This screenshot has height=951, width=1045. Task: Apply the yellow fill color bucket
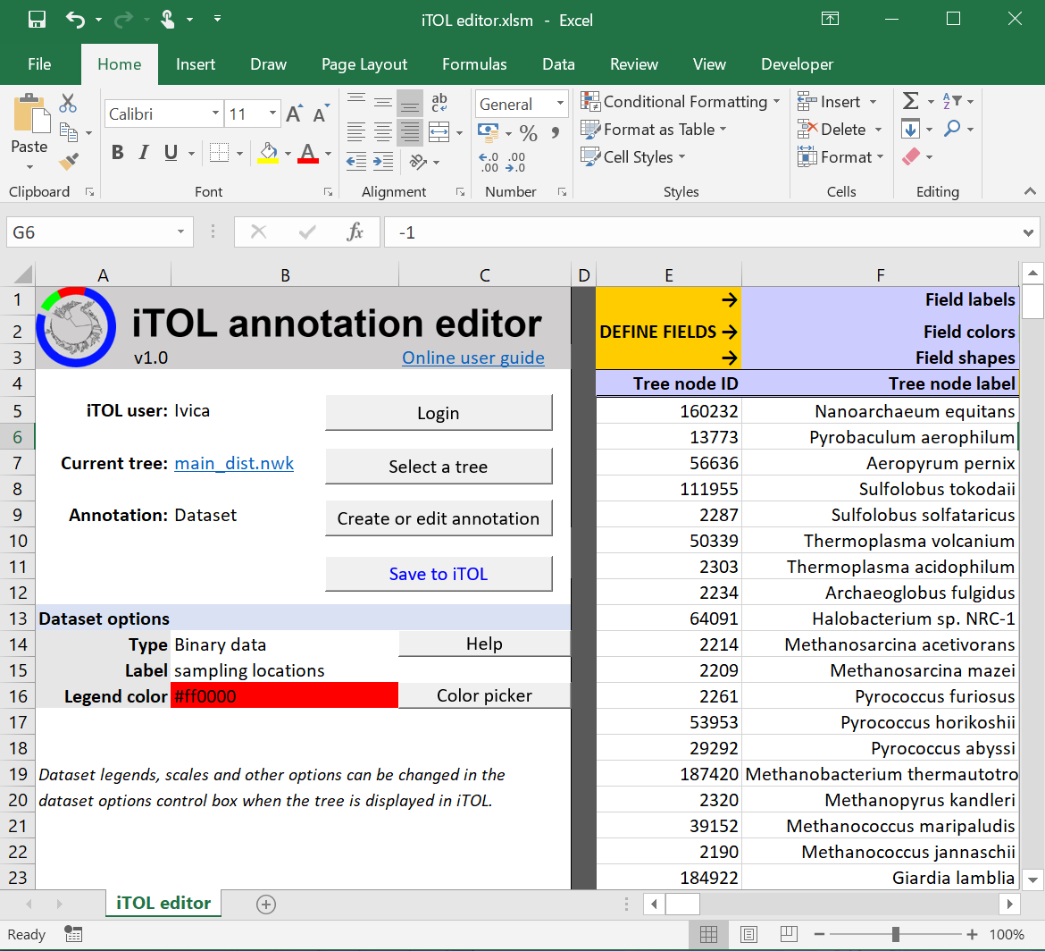[x=268, y=153]
